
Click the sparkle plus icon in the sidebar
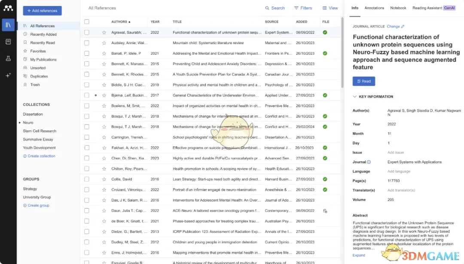click(x=8, y=75)
